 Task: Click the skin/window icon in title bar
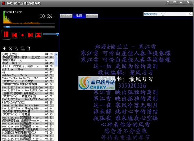click(x=175, y=2)
